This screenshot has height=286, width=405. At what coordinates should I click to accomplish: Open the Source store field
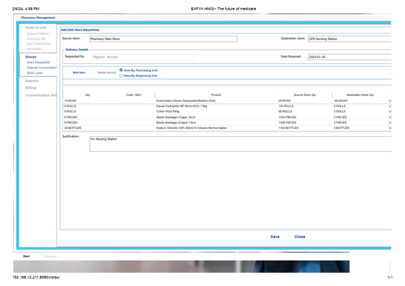pos(163,39)
